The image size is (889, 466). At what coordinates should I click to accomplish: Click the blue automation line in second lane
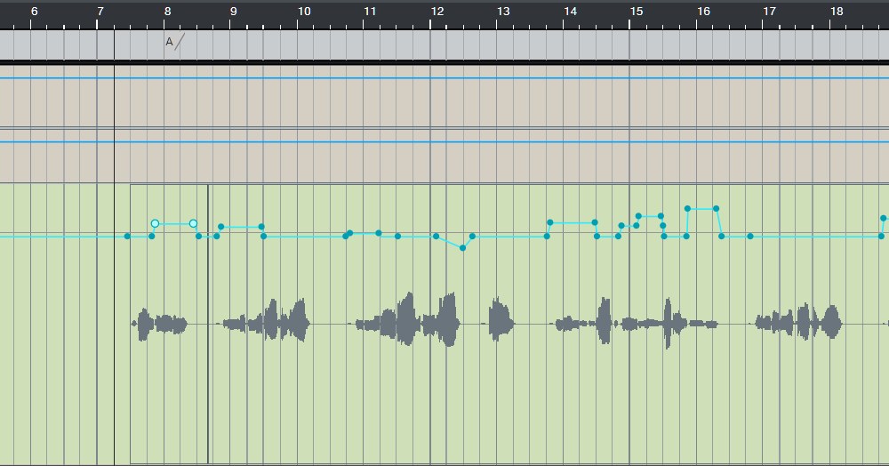click(444, 141)
